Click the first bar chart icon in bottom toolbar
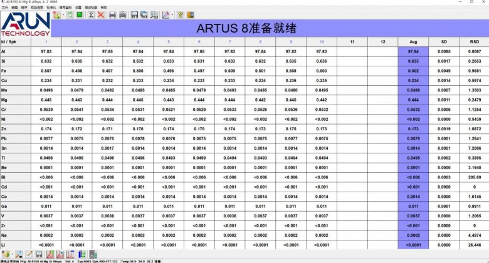The height and width of the screenshot is (263, 489). 50,254
